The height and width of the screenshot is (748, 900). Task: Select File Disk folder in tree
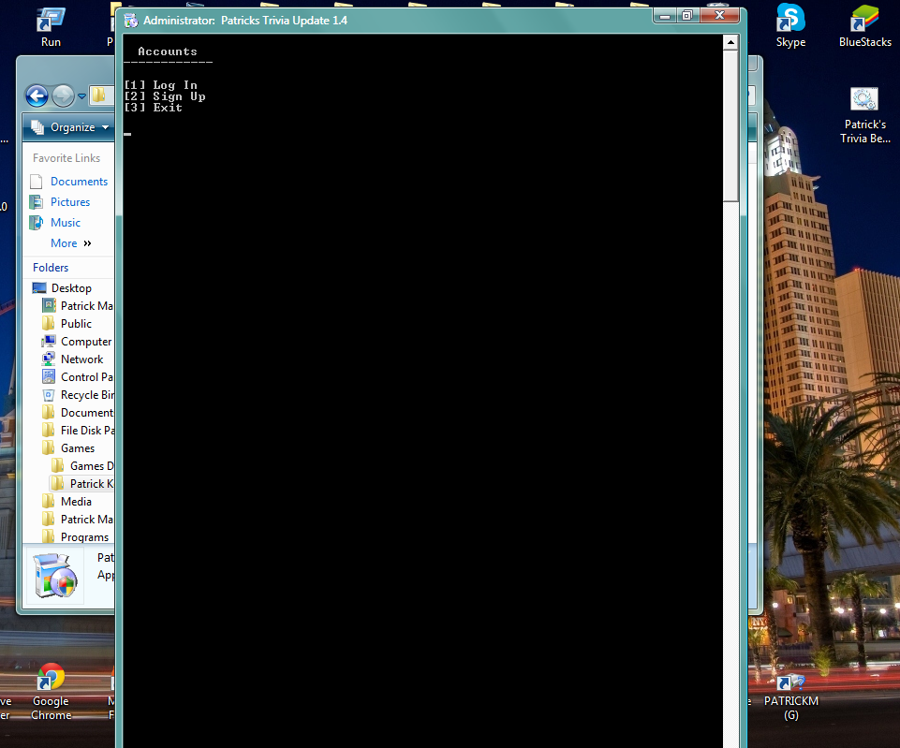tap(87, 431)
